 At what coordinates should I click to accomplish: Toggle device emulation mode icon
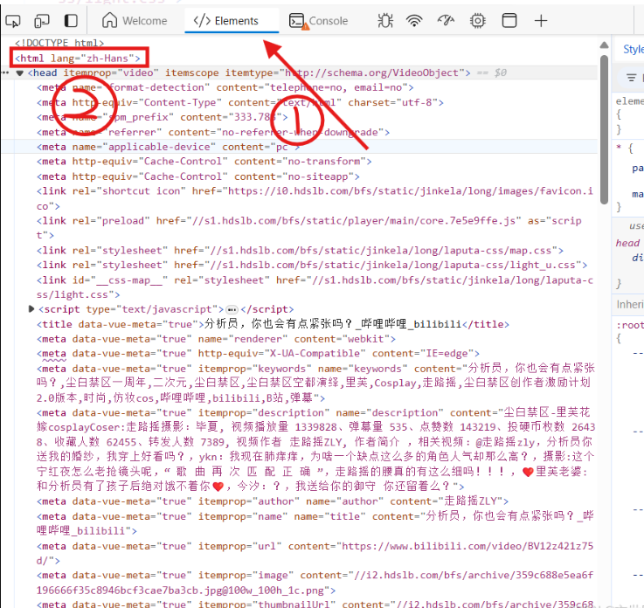[42, 20]
